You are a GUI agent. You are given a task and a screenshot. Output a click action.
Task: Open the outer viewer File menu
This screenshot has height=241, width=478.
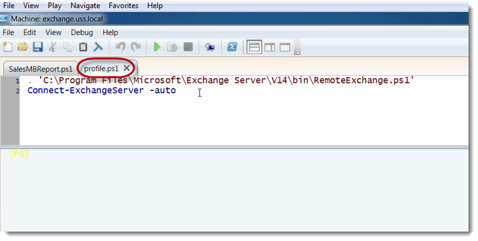pos(9,6)
